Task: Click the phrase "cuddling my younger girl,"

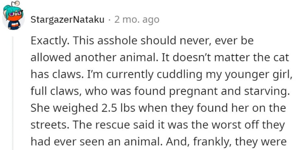Action: (x=223, y=74)
